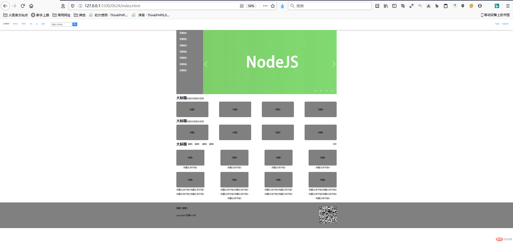This screenshot has width=513, height=242.
Task: Click the LOGO text in the header
Action: click(6, 24)
